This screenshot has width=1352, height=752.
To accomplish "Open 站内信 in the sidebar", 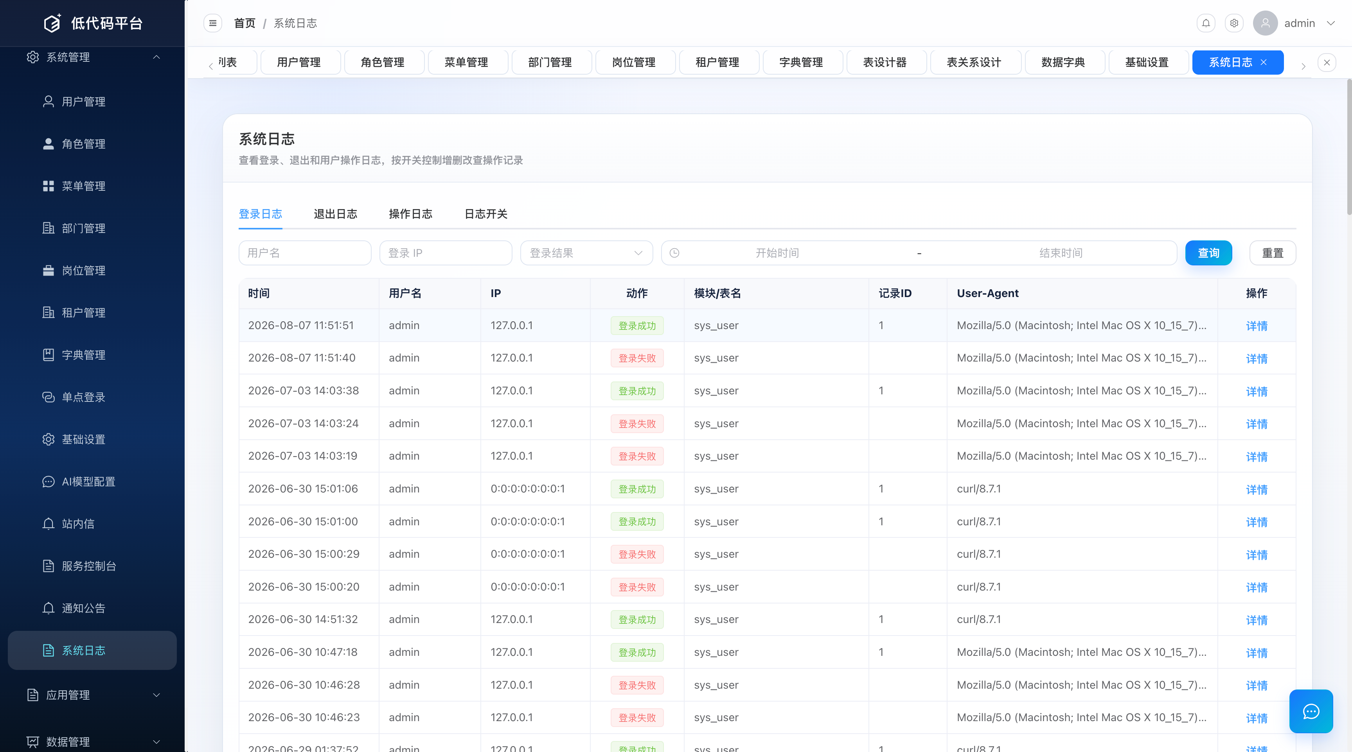I will tap(92, 524).
